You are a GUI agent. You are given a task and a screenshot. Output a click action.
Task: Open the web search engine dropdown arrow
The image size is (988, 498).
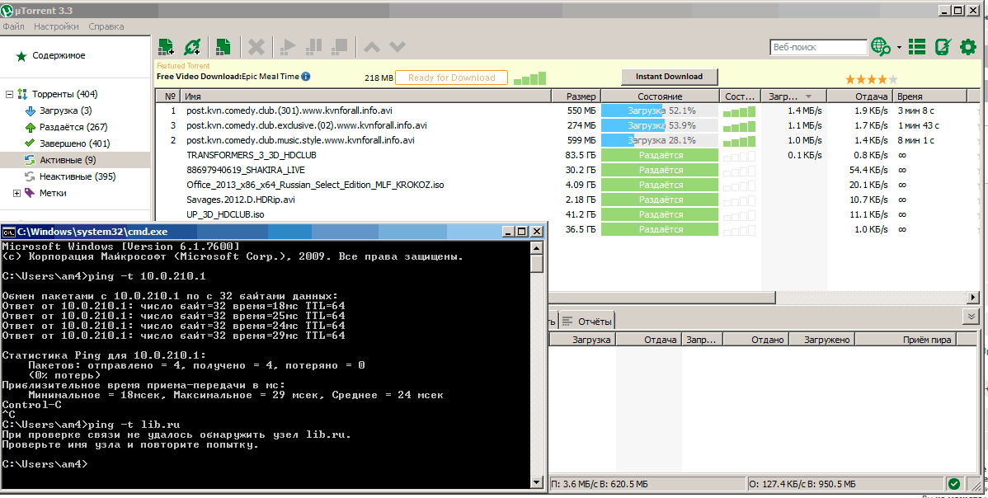coord(899,48)
